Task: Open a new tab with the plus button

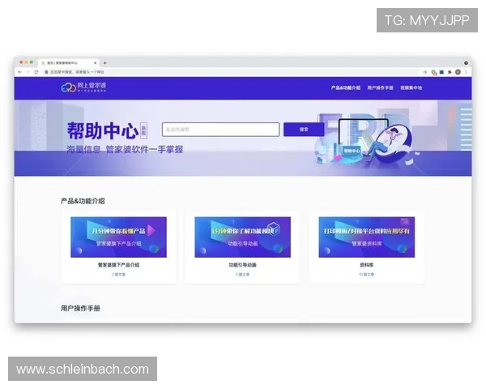Action: click(x=104, y=63)
